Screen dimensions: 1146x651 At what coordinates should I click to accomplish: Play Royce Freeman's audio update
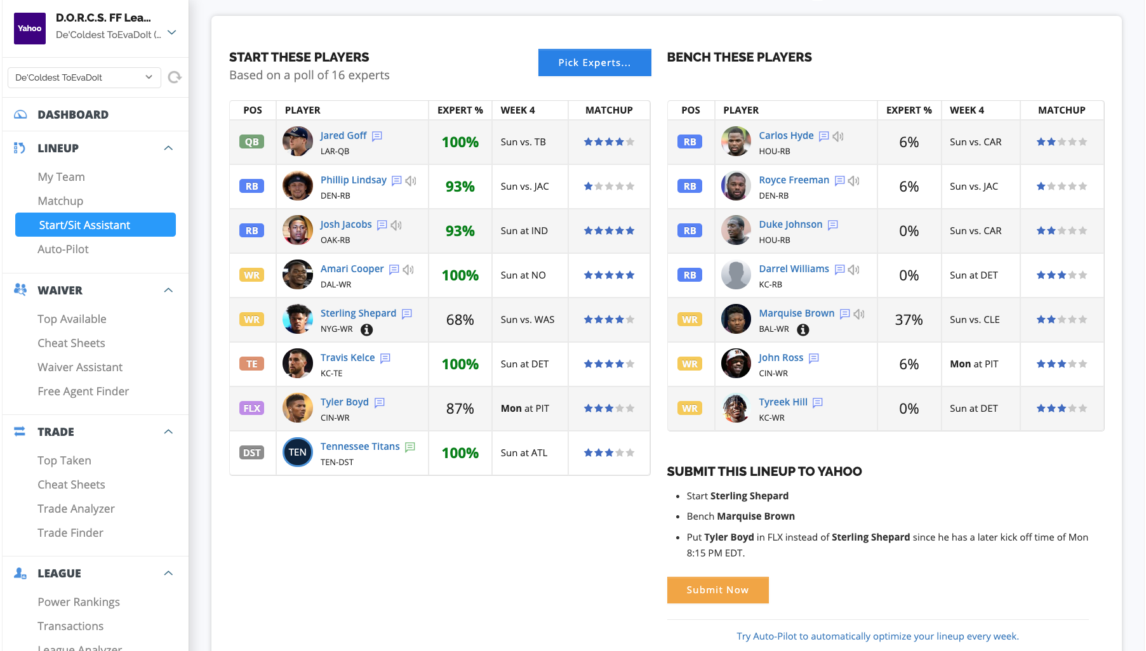[x=854, y=180]
